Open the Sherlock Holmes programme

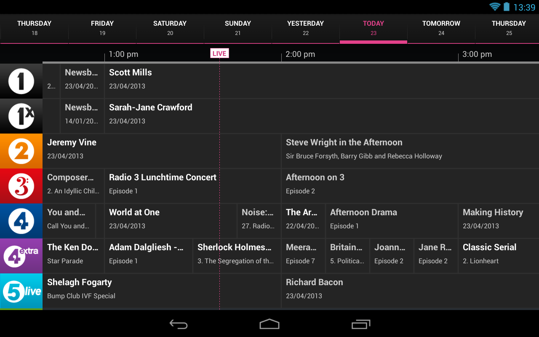pyautogui.click(x=237, y=256)
